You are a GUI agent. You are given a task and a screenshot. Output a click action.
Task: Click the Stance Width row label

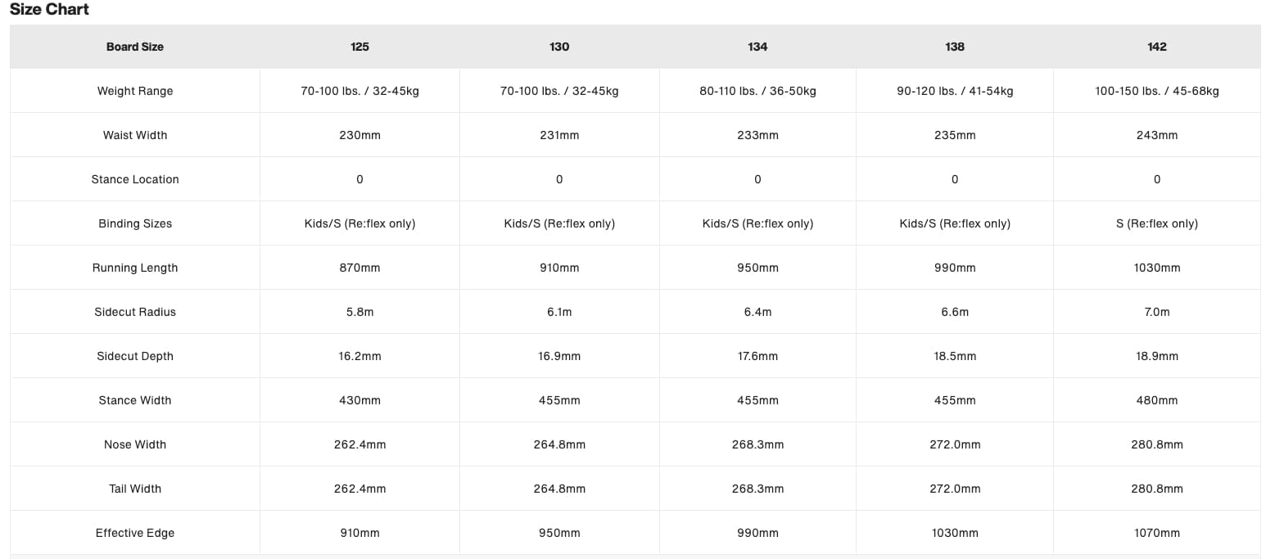(135, 400)
